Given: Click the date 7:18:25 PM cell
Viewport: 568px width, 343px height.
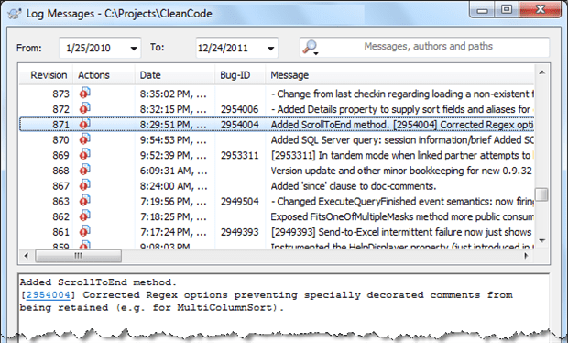Looking at the screenshot, I should pos(173,216).
